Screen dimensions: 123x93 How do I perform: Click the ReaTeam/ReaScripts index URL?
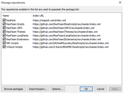(x=67, y=24)
